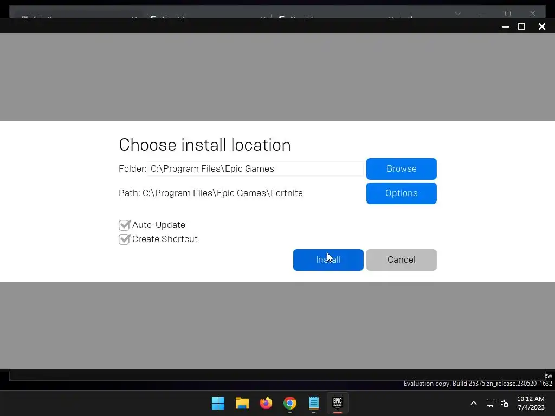Open the network status tray icon
This screenshot has height=416, width=555.
click(491, 403)
